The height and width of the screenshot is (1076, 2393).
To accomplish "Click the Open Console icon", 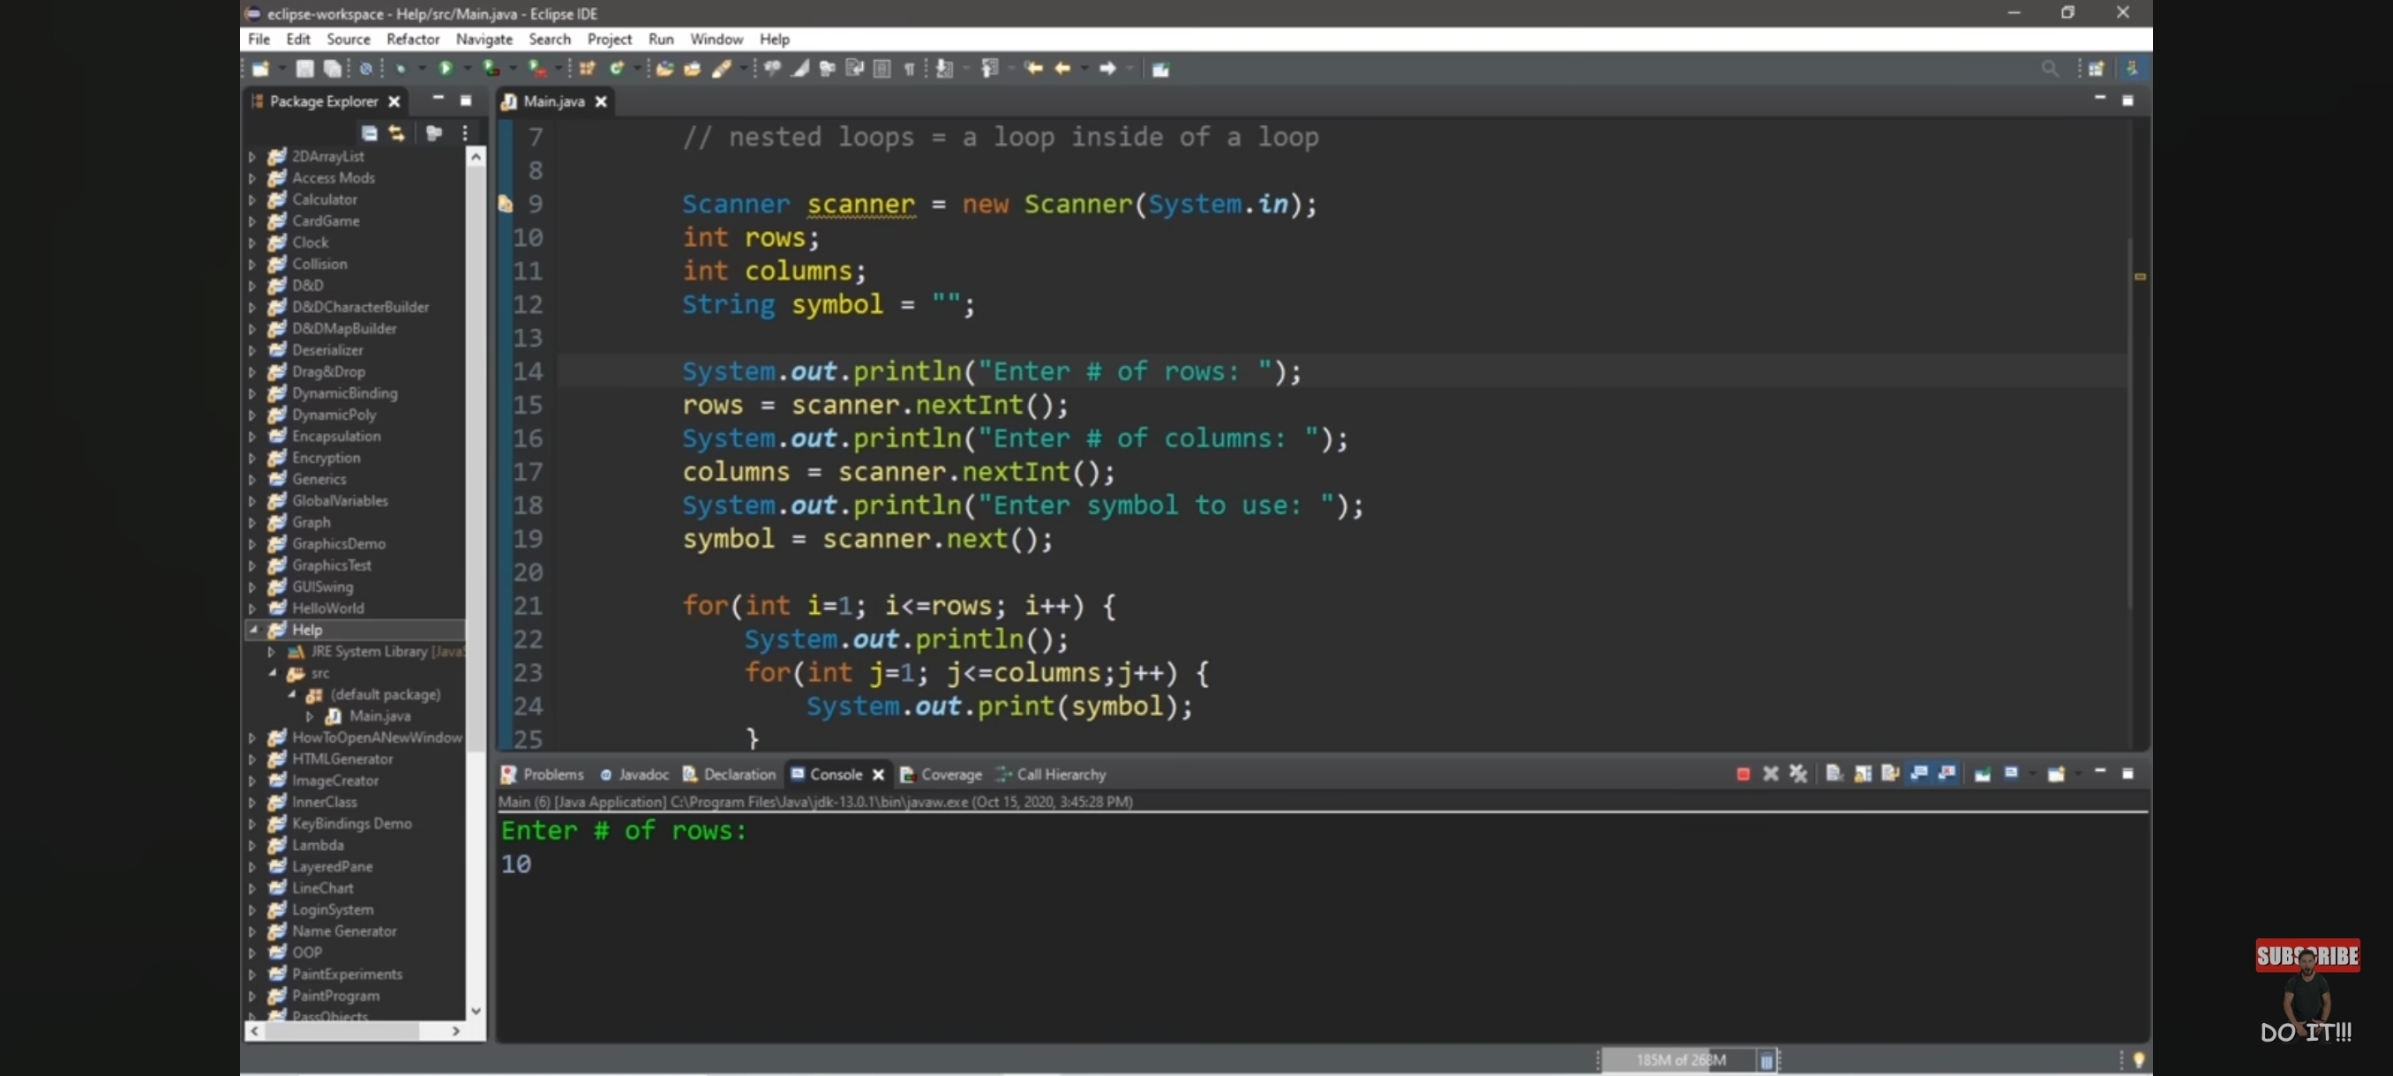I will pyautogui.click(x=2056, y=774).
